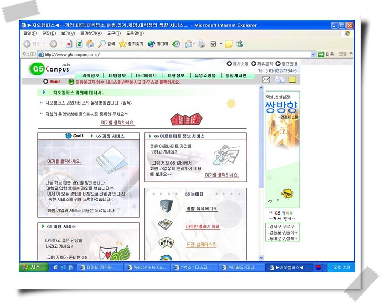Screen dimensions: 382x305
Task: Click the board game icon in G5 놀이터
Action: [x=166, y=225]
